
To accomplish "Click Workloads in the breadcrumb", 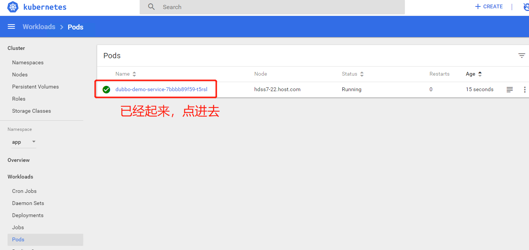I will [x=39, y=27].
